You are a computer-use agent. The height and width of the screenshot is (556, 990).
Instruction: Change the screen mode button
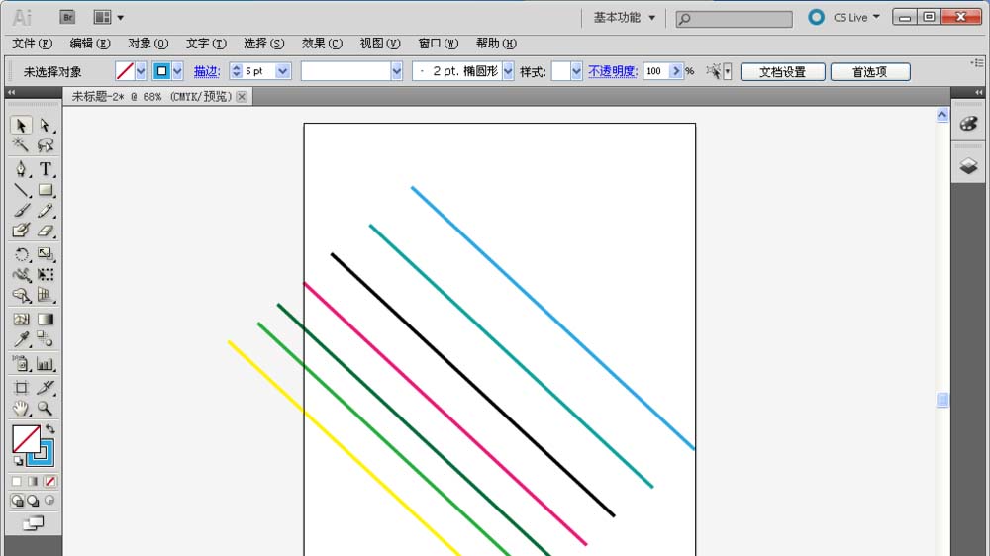pos(34,523)
